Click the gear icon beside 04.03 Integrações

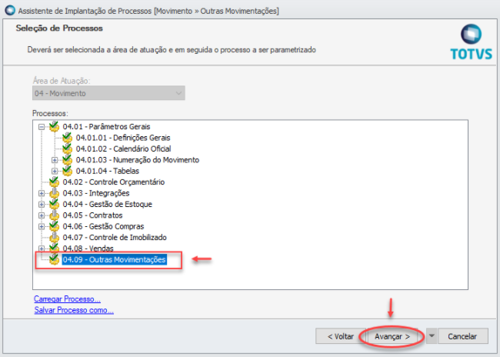coord(54,193)
